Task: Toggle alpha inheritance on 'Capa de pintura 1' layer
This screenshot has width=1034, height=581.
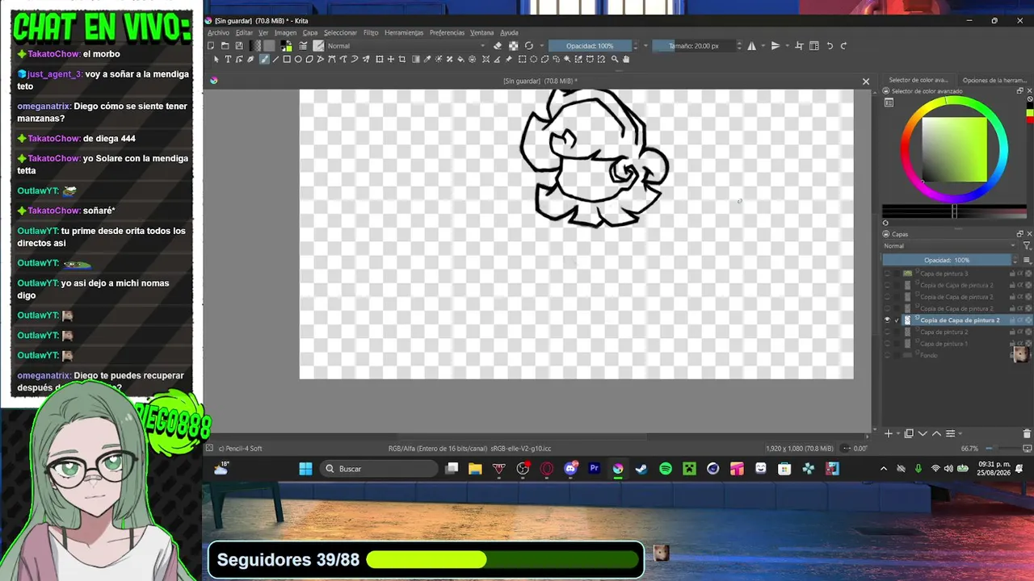Action: pos(1020,344)
